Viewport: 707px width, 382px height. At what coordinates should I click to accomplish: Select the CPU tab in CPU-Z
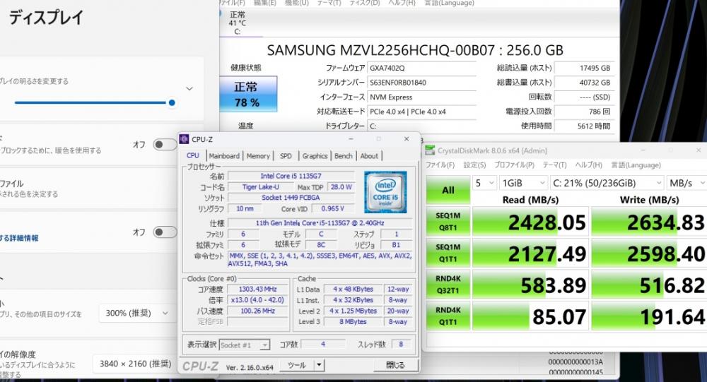(192, 155)
